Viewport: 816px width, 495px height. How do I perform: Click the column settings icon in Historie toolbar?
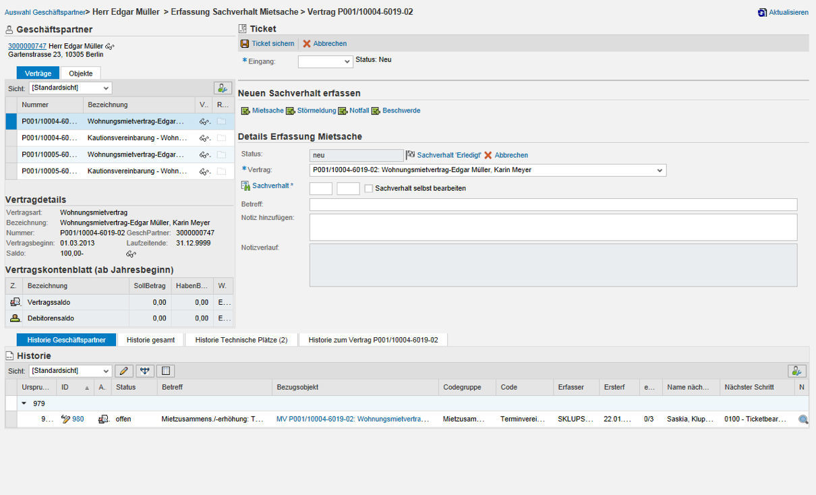pyautogui.click(x=164, y=370)
